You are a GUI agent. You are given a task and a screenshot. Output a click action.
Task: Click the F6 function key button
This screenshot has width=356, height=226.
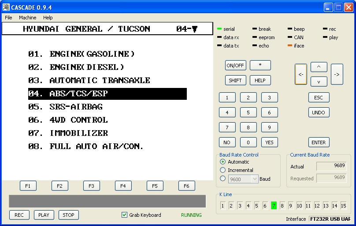(x=187, y=186)
